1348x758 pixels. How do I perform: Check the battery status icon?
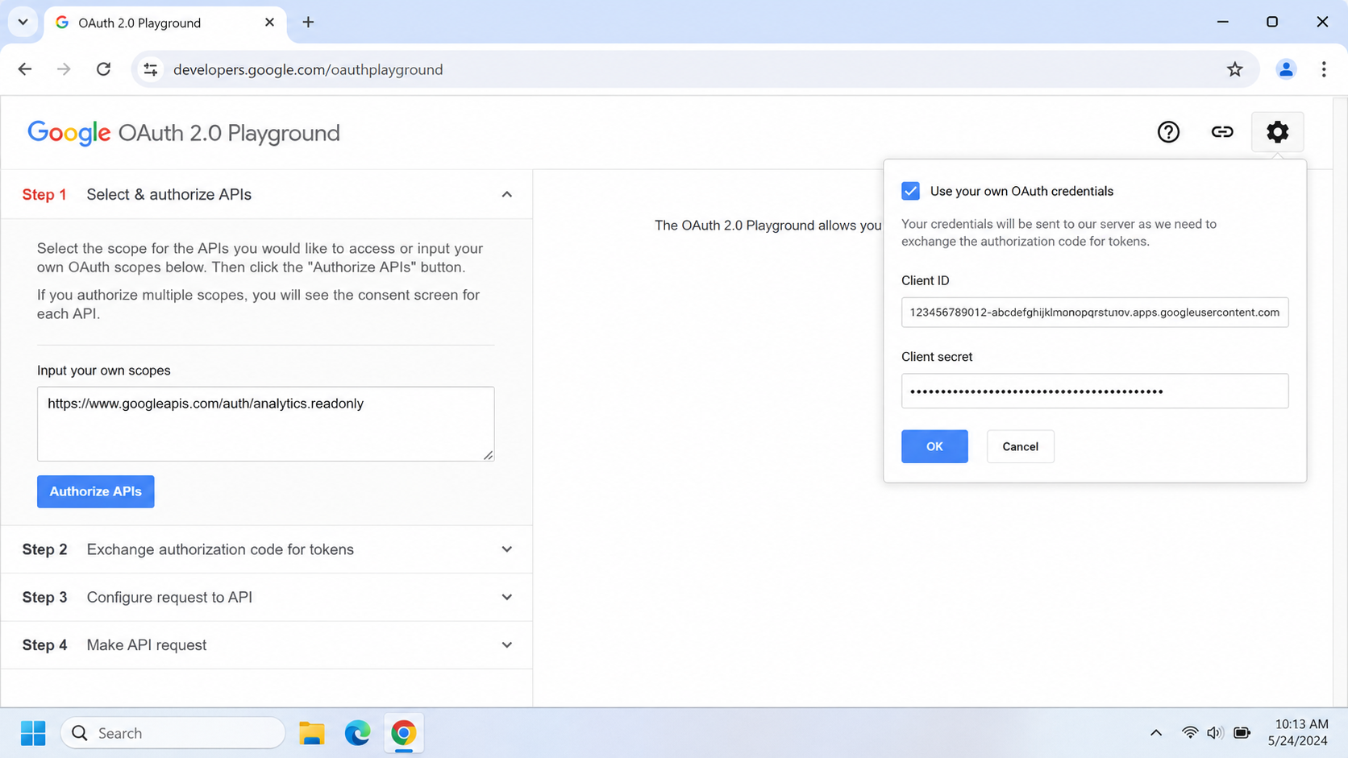(x=1242, y=733)
